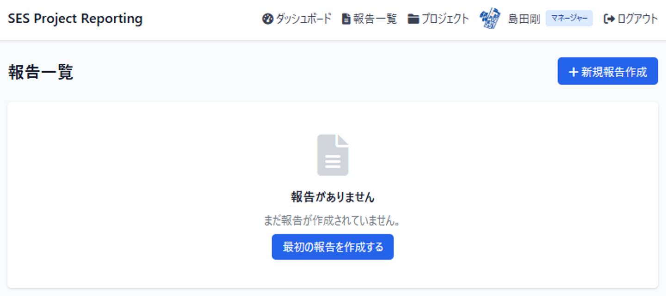Click the logout arrow icon
The width and height of the screenshot is (666, 296).
pyautogui.click(x=609, y=19)
